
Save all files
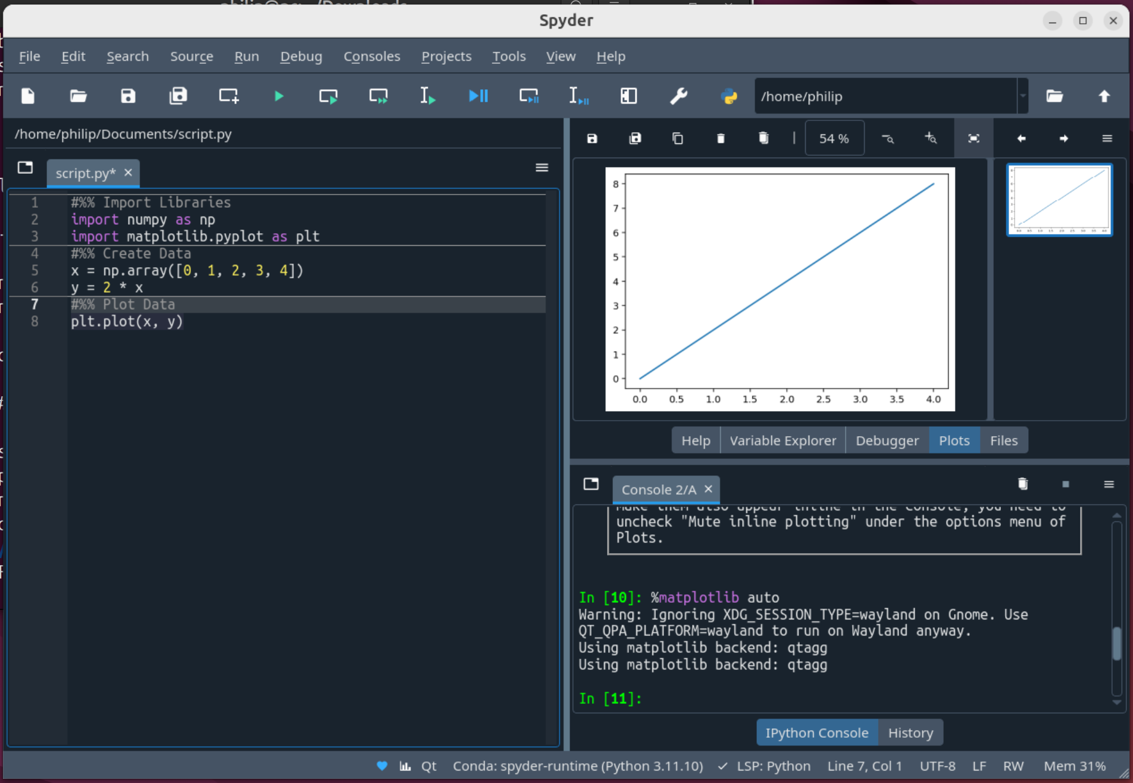pos(178,96)
